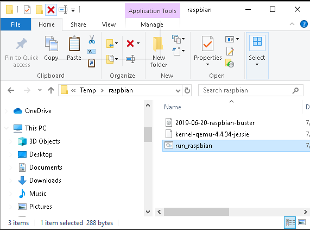Click the Copy path icon
This screenshot has height=230, width=310.
click(x=92, y=52)
